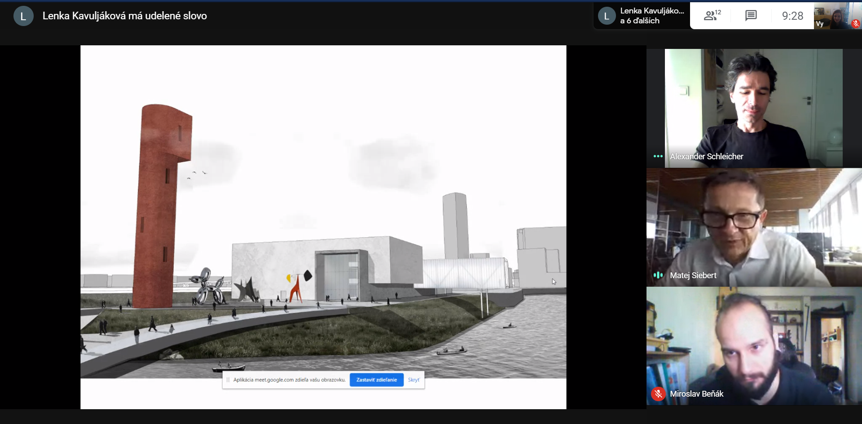Click 'Lenka Kavuljáko... a 6 ďalších' presenter label
Viewport: 862px width, 424px height.
[x=651, y=16]
